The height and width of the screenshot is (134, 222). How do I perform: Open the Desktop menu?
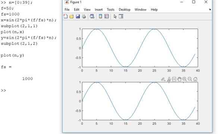125,10
